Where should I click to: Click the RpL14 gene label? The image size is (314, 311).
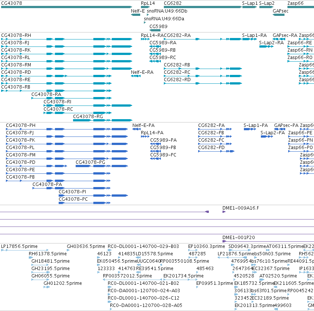click(148, 3)
